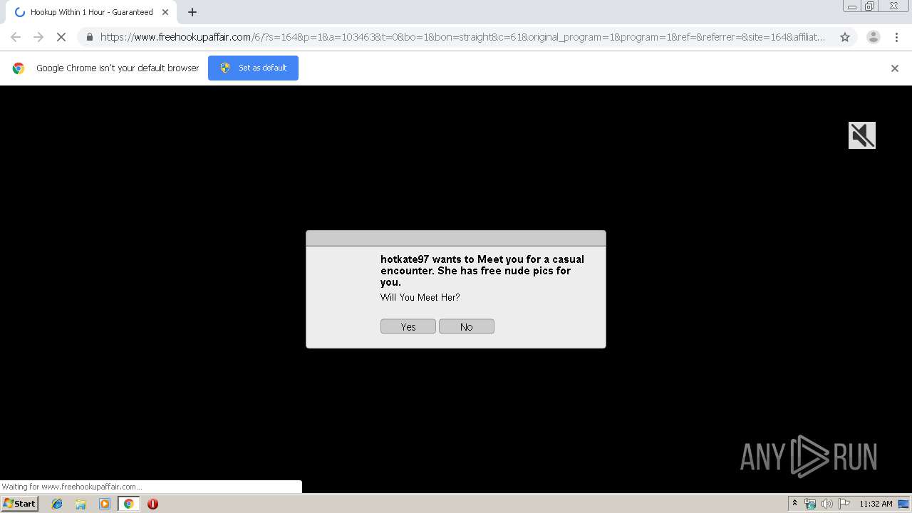Show hidden system tray icons
This screenshot has width=912, height=513.
click(794, 504)
